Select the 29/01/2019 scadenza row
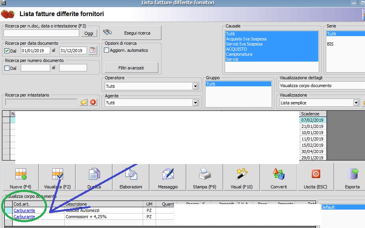Image resolution: width=365 pixels, height=228 pixels. (x=313, y=158)
